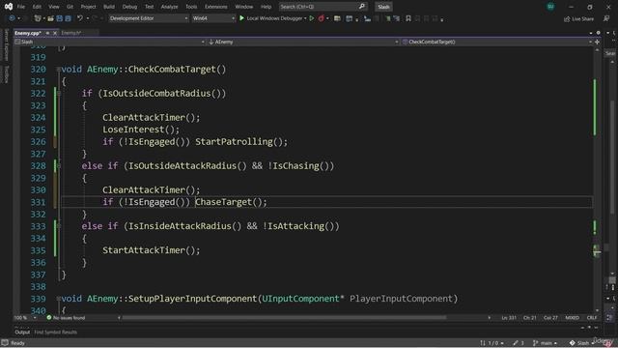Screen dimensions: 618x348
Task: Click on StartAttackTimer(); on line 635
Action: click(152, 250)
